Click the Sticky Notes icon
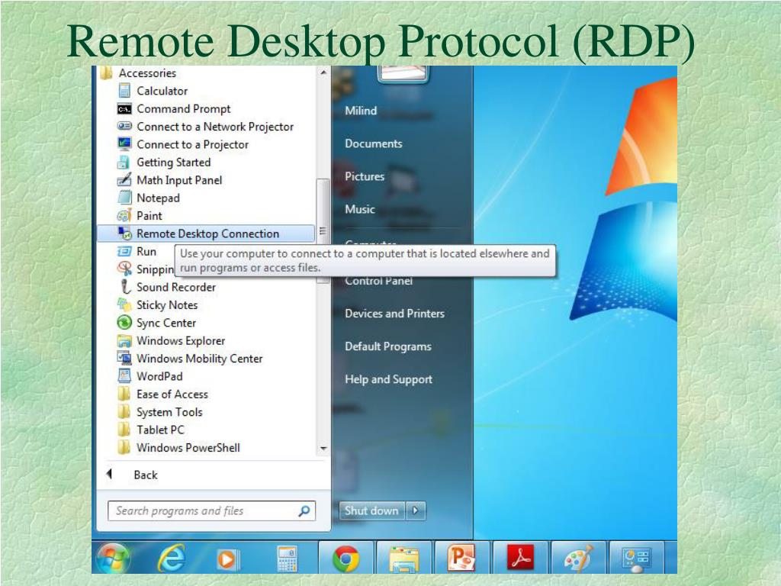 click(x=124, y=305)
